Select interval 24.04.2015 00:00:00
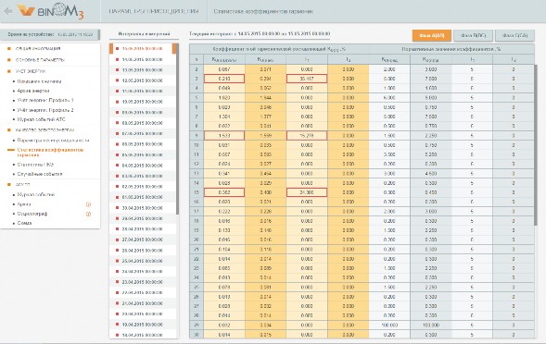The width and height of the screenshot is (546, 344). [142, 271]
